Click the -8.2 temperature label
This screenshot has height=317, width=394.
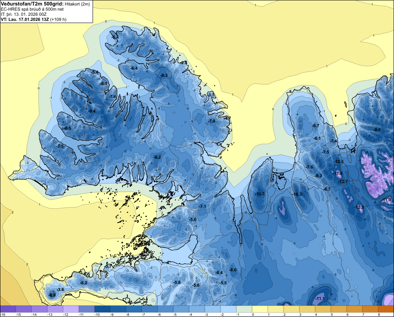[x=157, y=157]
